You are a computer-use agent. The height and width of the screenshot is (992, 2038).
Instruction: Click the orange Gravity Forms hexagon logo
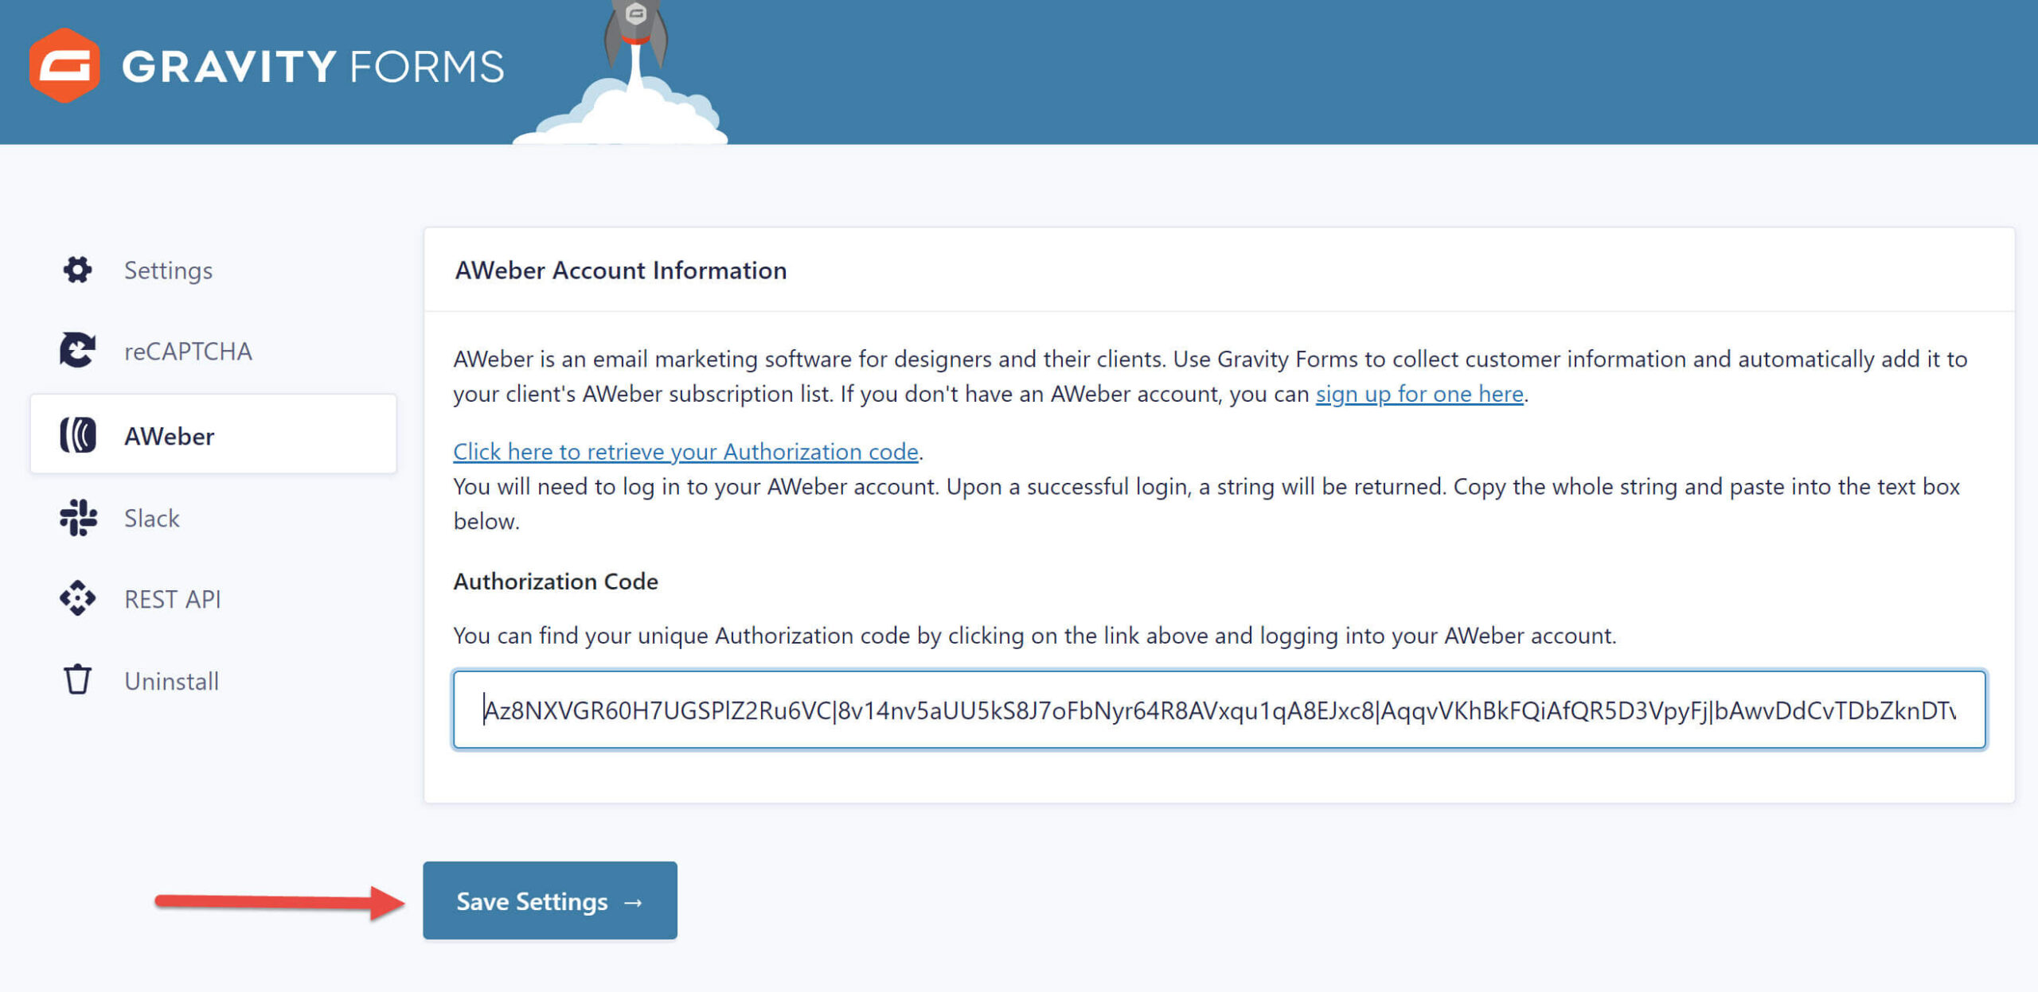(64, 65)
